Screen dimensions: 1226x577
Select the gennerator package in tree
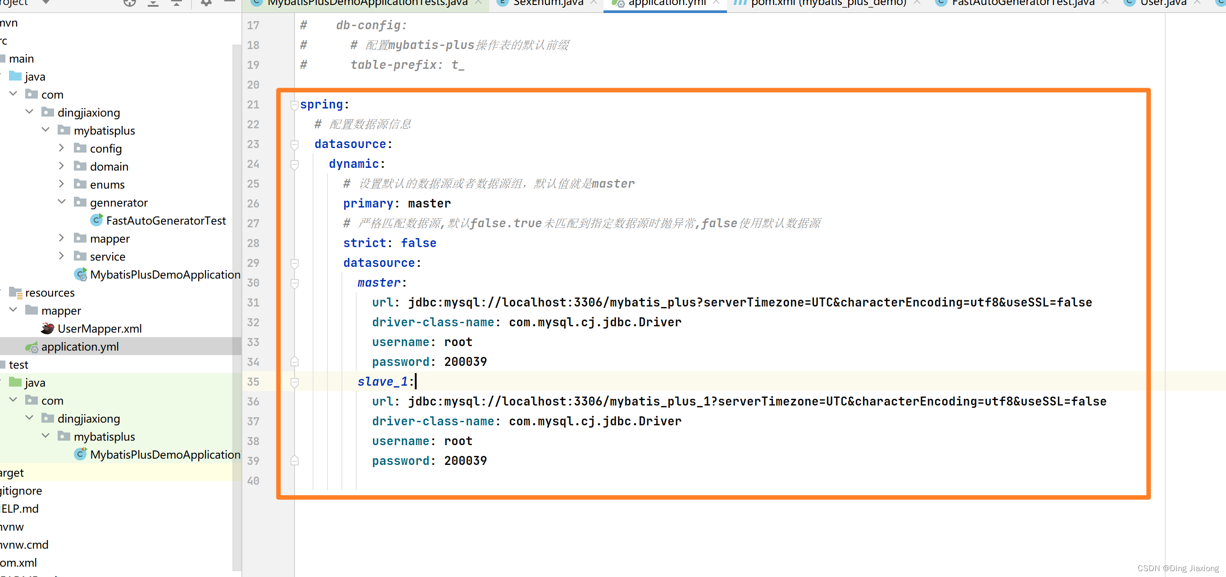tap(118, 203)
